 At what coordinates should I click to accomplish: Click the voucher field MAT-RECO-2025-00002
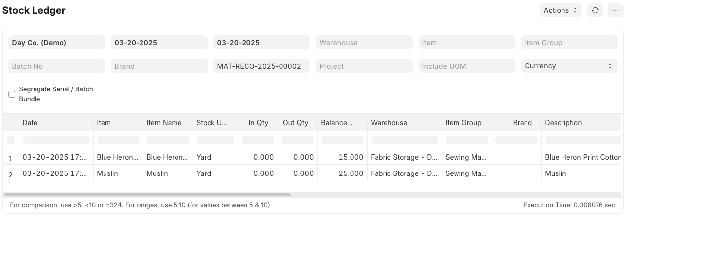pyautogui.click(x=261, y=66)
